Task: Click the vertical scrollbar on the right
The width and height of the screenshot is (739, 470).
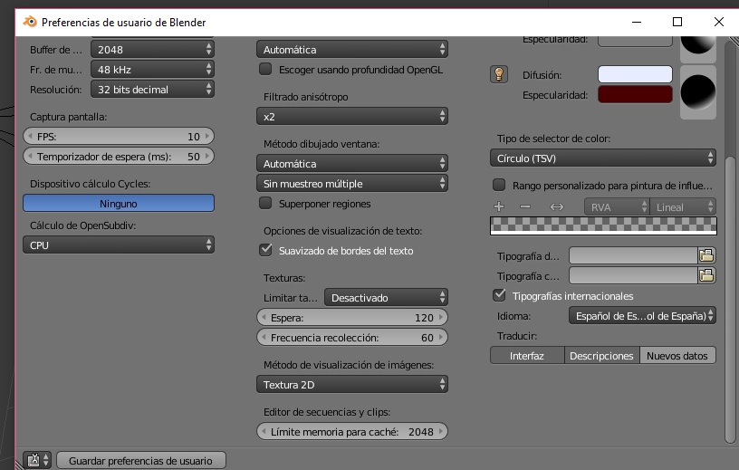Action: tap(730, 300)
